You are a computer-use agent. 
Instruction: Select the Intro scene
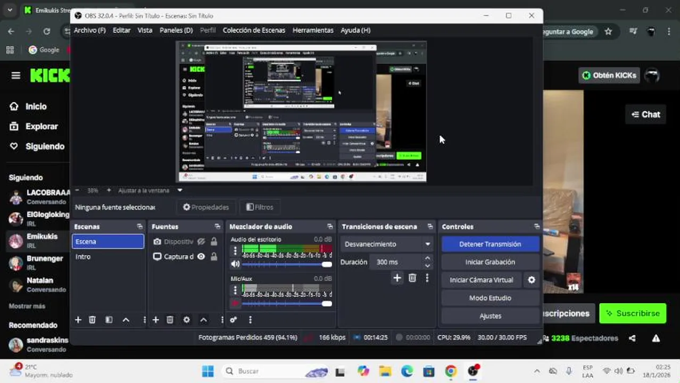click(x=108, y=256)
